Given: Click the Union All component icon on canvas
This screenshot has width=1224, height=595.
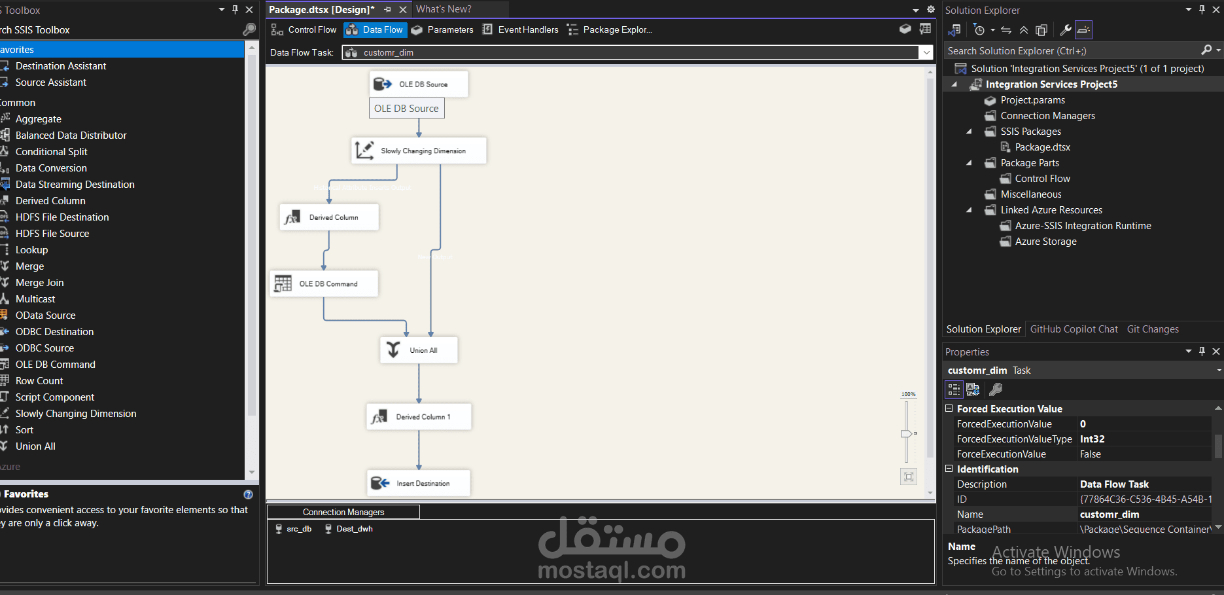Looking at the screenshot, I should tap(393, 350).
